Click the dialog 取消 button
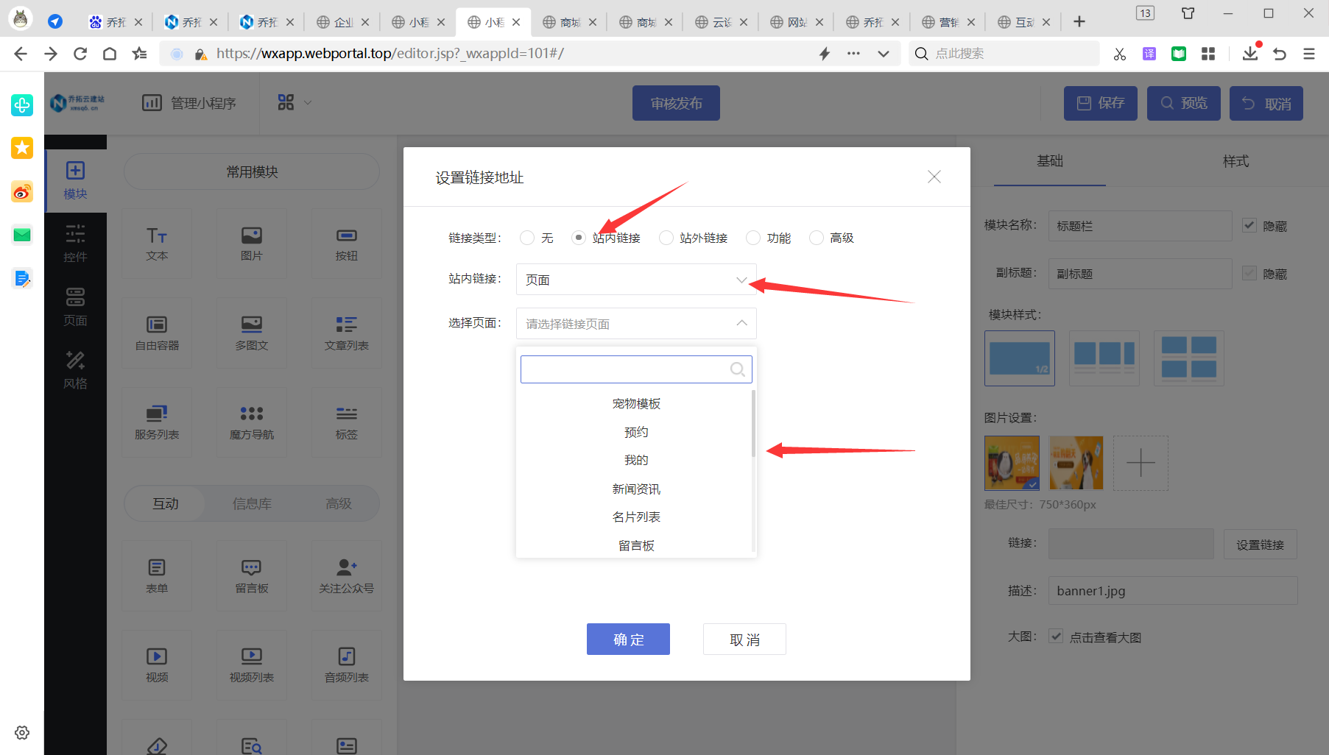Screen dimensions: 1329x755 coord(744,639)
